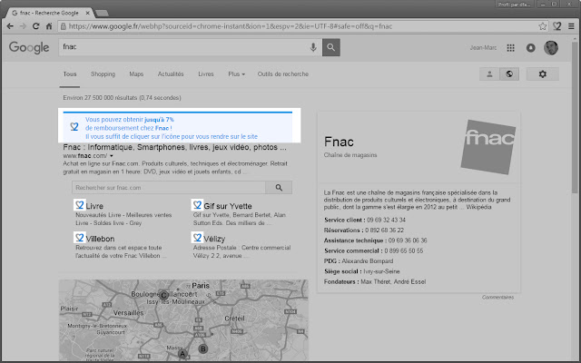Open account profile avatar
This screenshot has width=581, height=363.
tap(551, 48)
